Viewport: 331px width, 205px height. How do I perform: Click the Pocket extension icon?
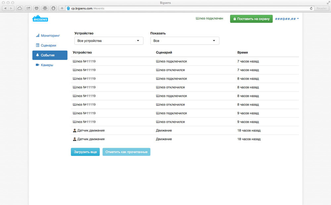click(36, 9)
